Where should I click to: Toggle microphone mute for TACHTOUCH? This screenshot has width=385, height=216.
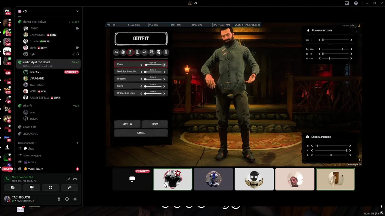[59, 199]
